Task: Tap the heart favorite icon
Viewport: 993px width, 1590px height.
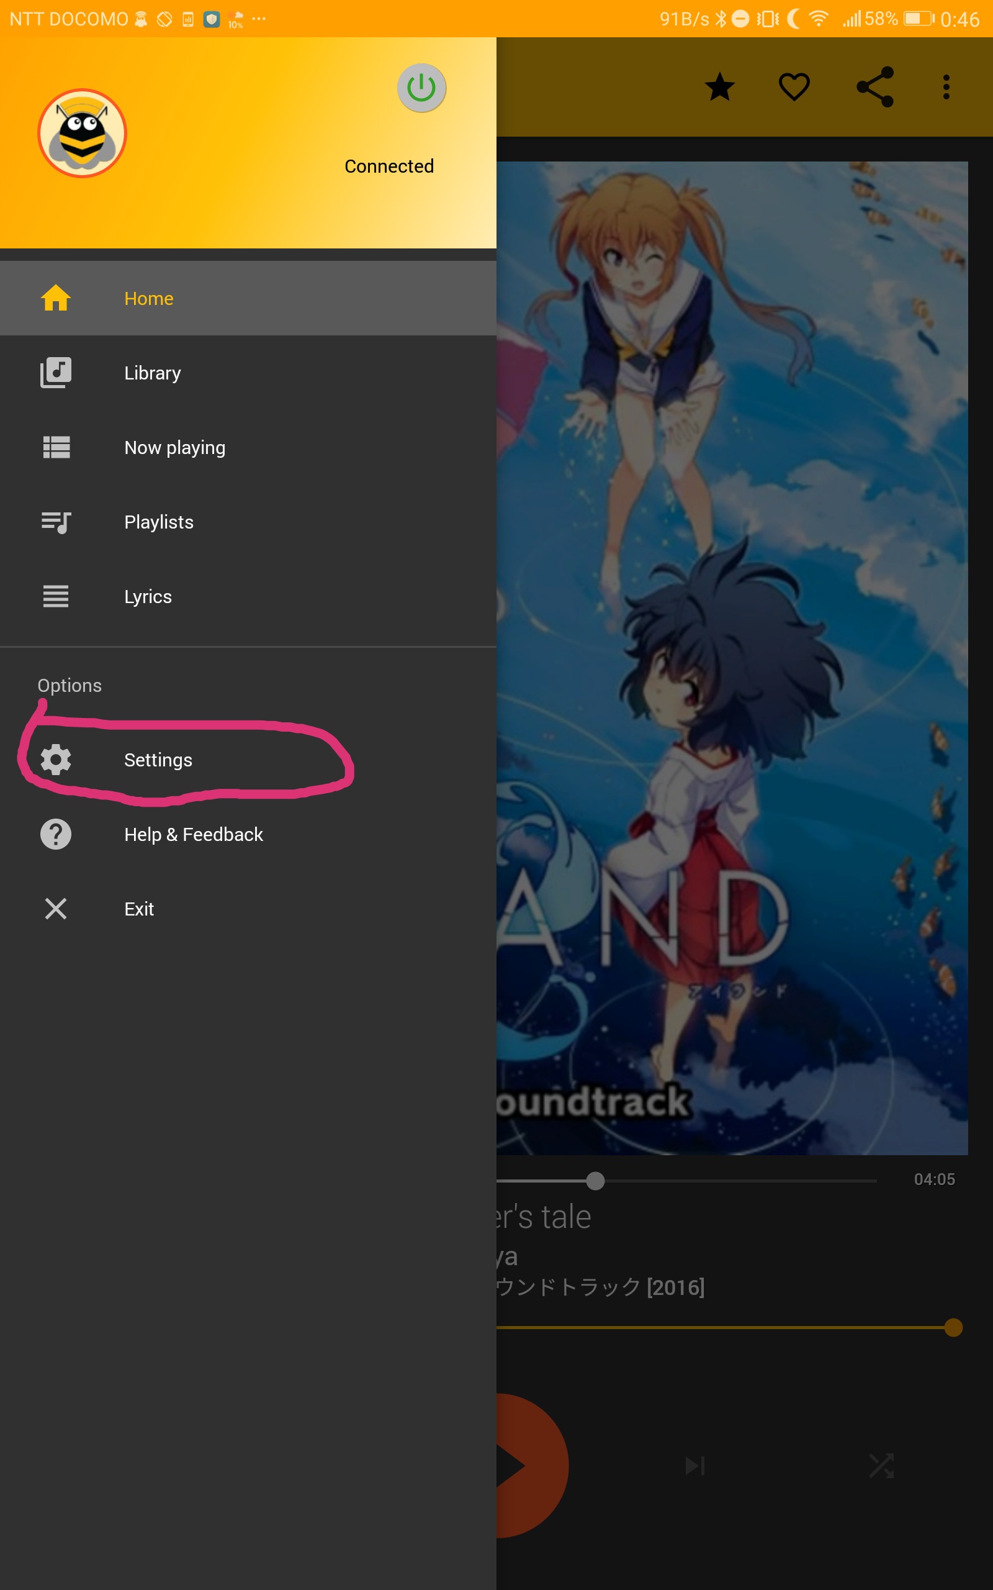Action: (794, 87)
